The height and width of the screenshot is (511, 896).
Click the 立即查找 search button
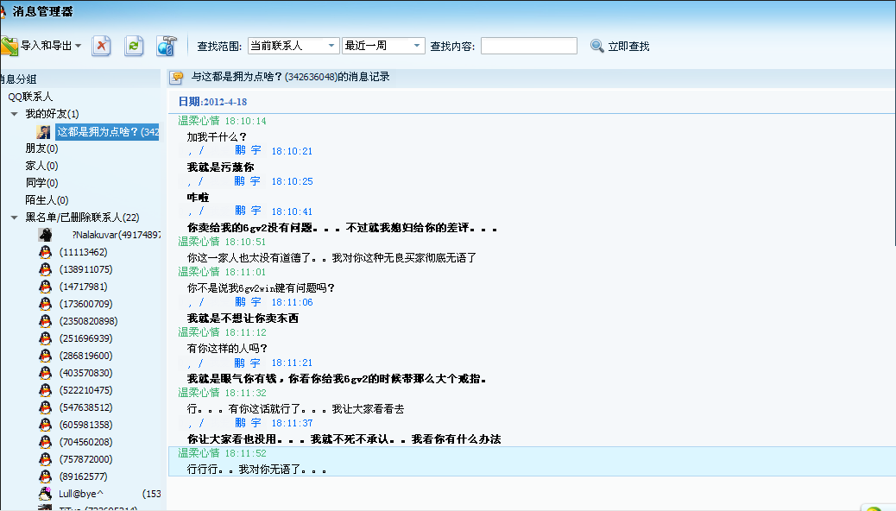pyautogui.click(x=628, y=47)
